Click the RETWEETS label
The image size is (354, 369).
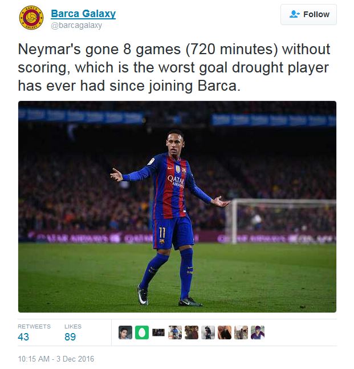34,326
